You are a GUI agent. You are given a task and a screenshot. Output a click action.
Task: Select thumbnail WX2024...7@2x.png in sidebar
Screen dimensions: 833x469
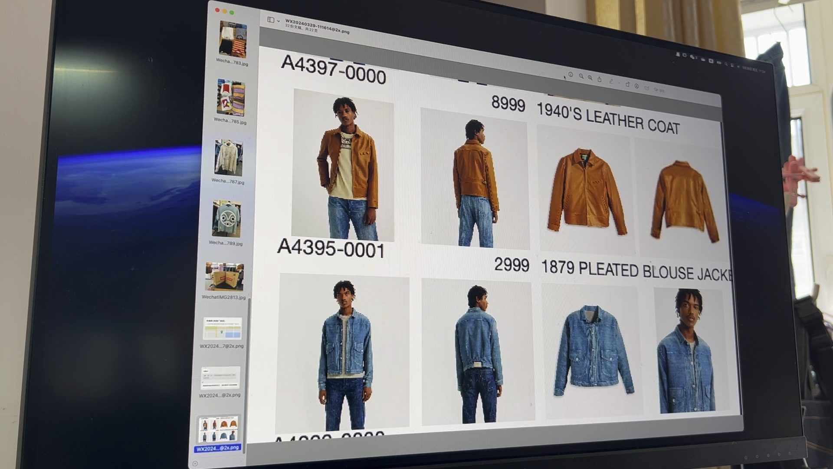(222, 329)
